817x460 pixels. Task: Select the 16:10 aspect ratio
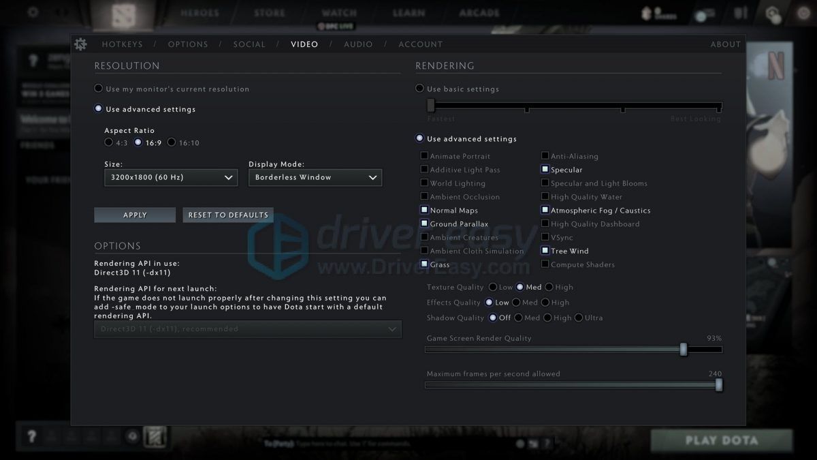tap(172, 142)
